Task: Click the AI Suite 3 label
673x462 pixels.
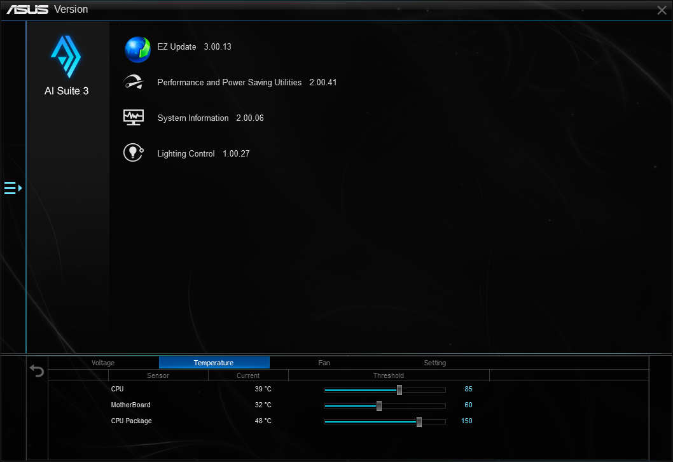Action: [67, 91]
